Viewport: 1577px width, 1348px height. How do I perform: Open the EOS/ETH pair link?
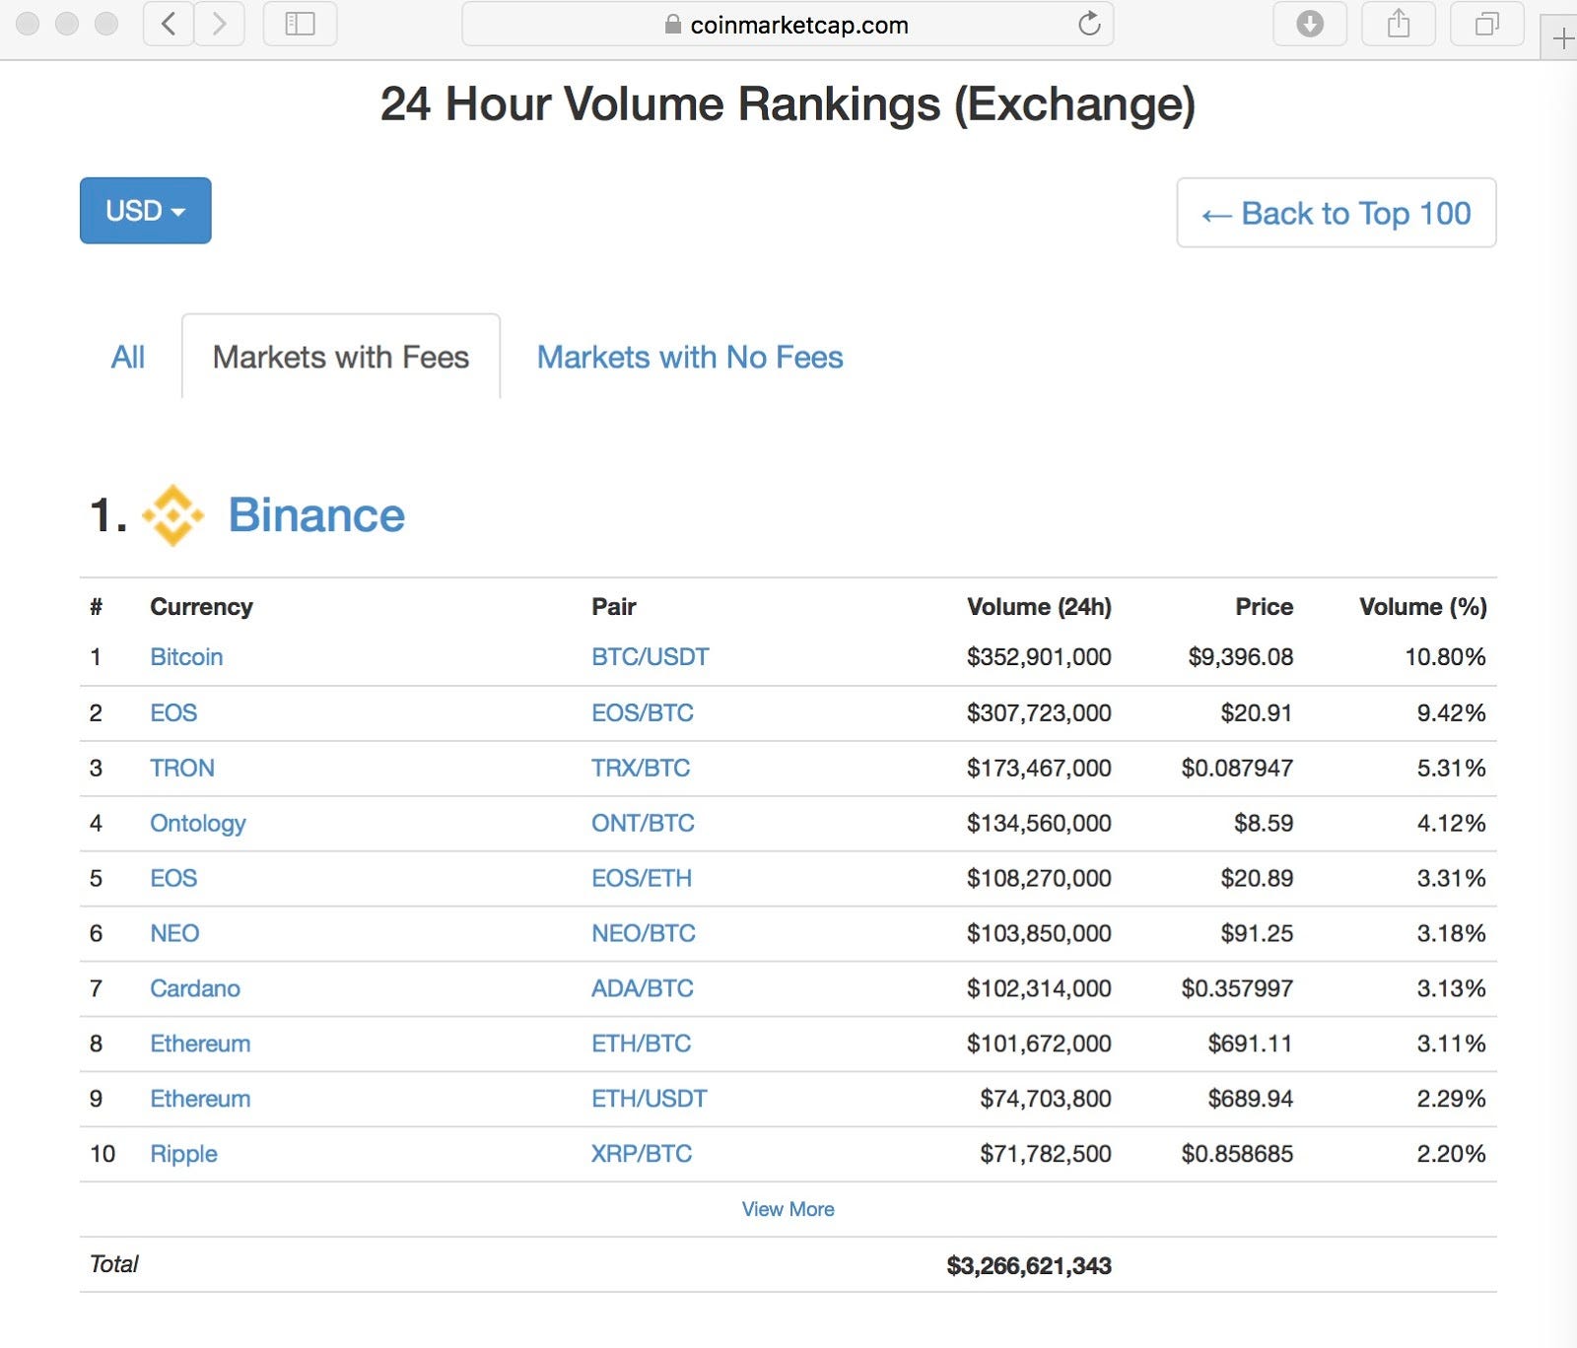[x=642, y=878]
